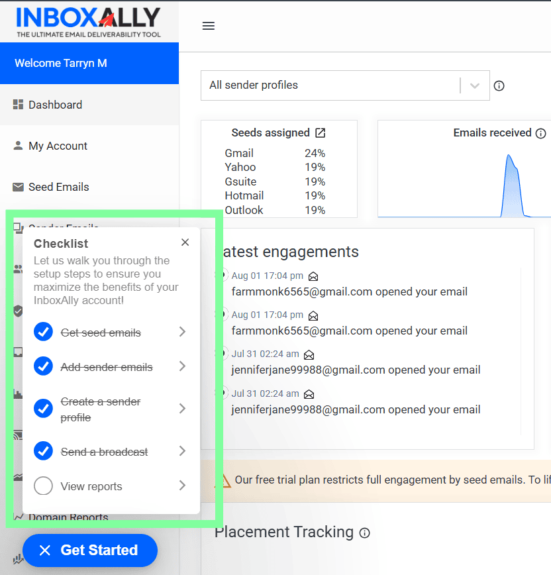Viewport: 551px width, 575px height.
Task: Expand the Create a sender profile chevron
Action: 182,409
